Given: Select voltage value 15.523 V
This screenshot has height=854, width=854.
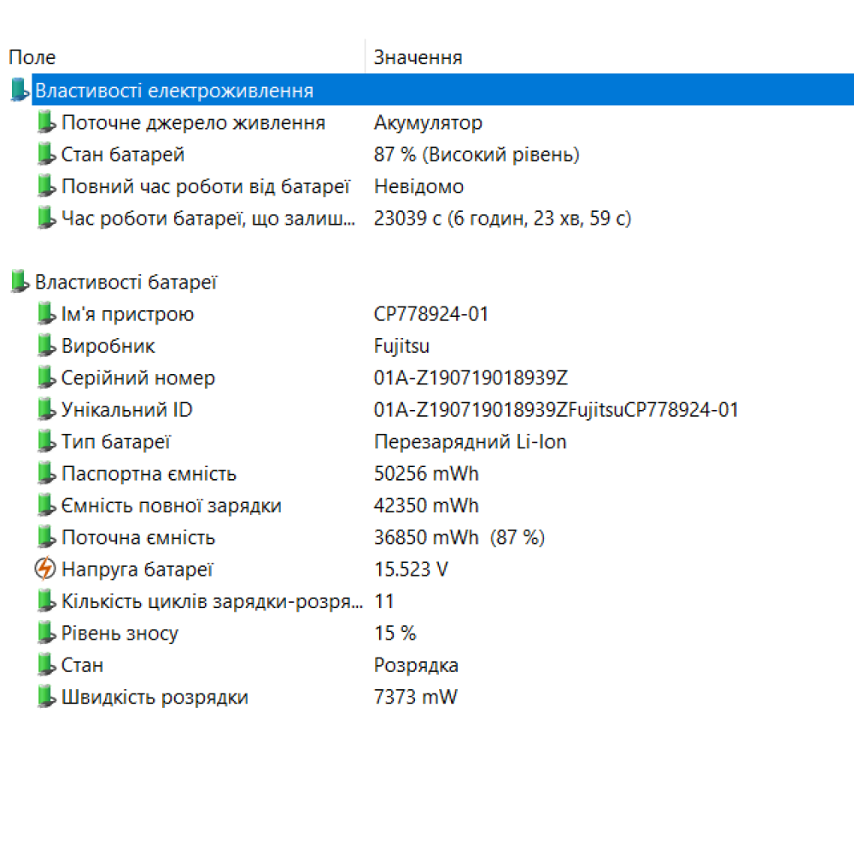Looking at the screenshot, I should 412,570.
